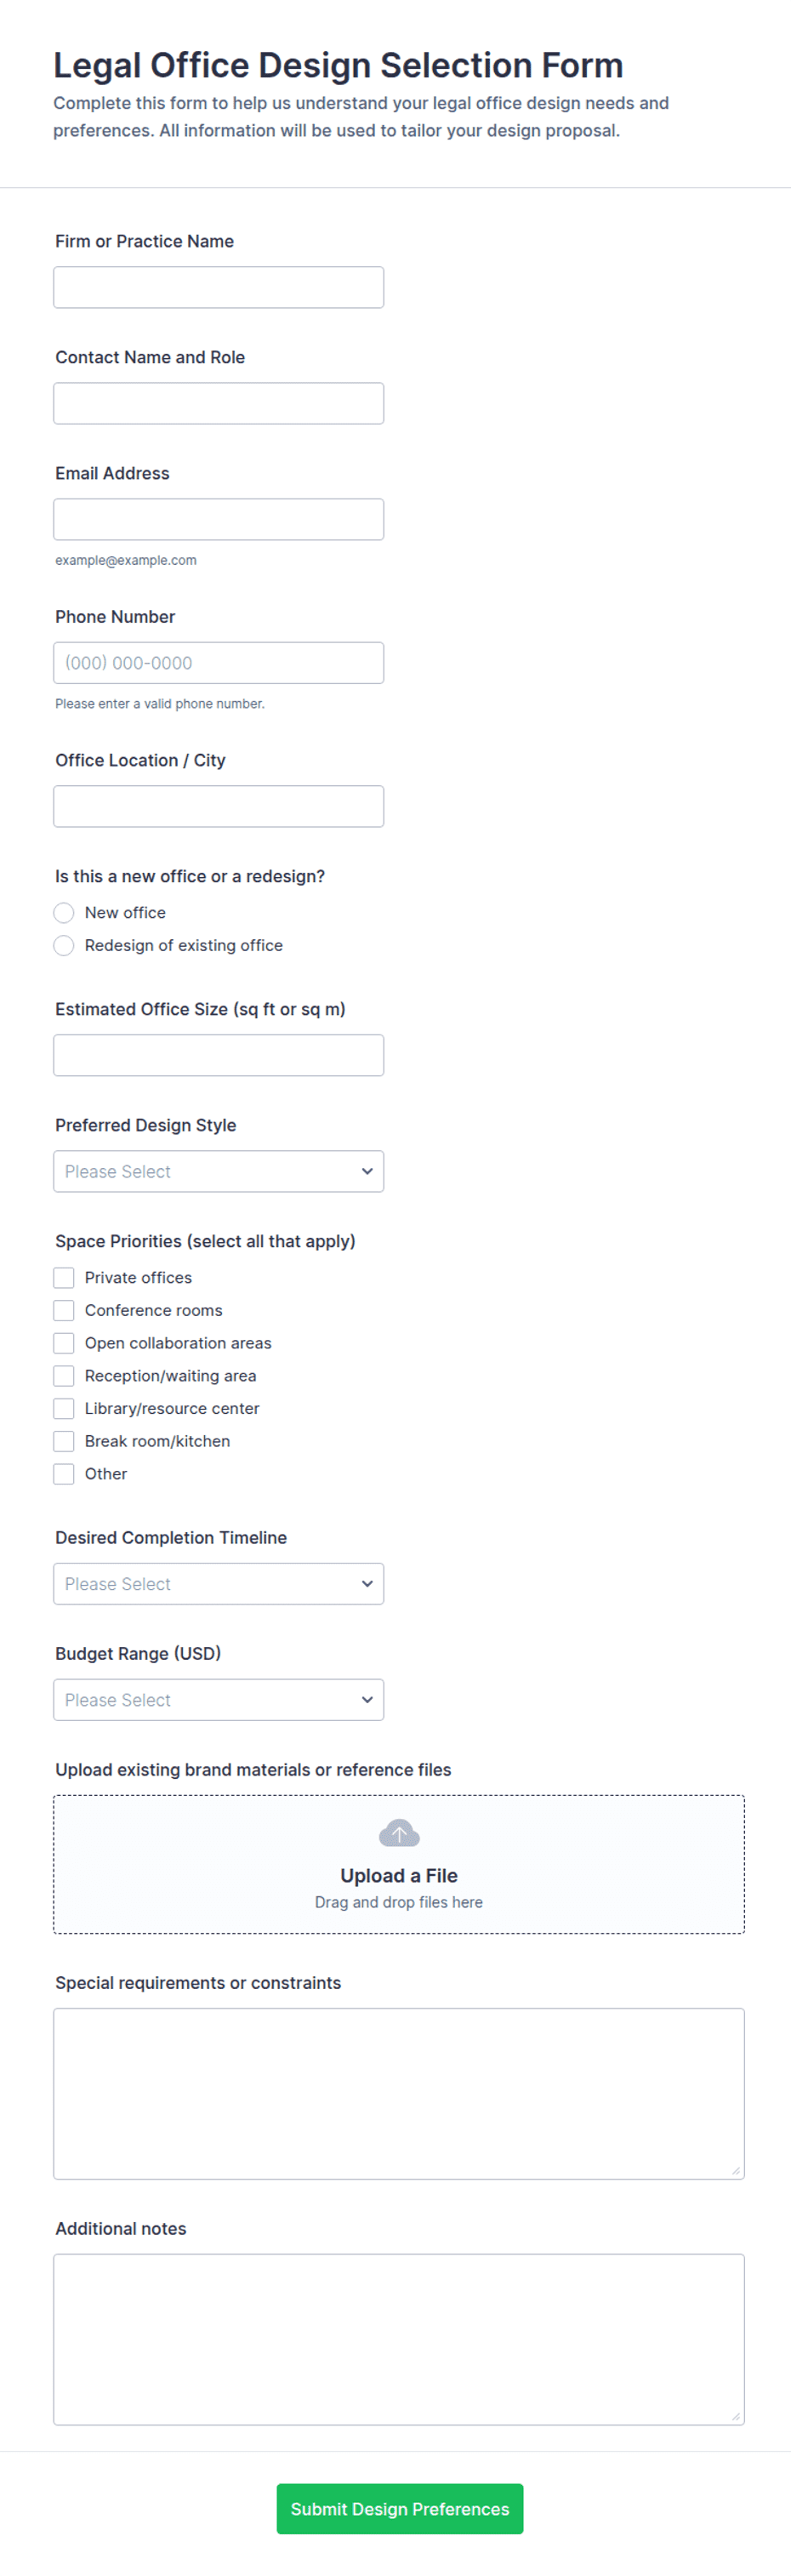Choose Redesign of existing office option

64,946
